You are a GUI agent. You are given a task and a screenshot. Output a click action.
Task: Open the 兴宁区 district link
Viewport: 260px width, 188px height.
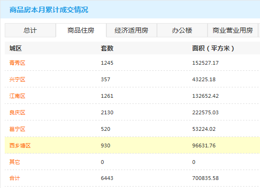click(x=17, y=79)
